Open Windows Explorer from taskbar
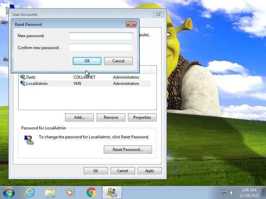 click(50, 193)
